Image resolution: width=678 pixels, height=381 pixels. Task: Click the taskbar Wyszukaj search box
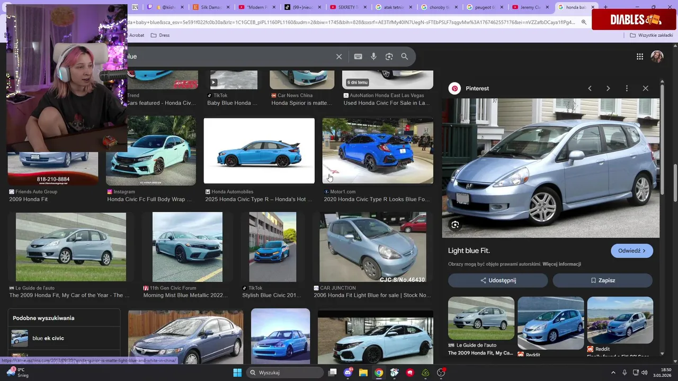pyautogui.click(x=285, y=373)
